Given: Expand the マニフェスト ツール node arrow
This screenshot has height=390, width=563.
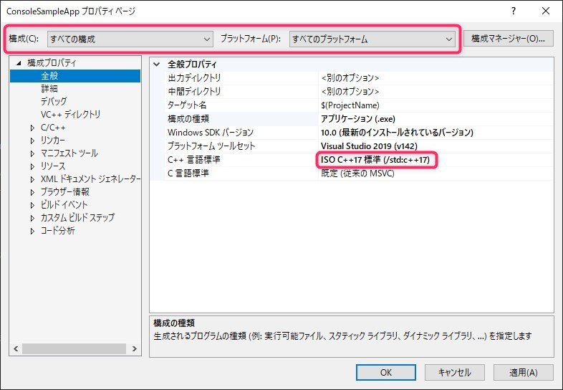Looking at the screenshot, I should (x=32, y=153).
